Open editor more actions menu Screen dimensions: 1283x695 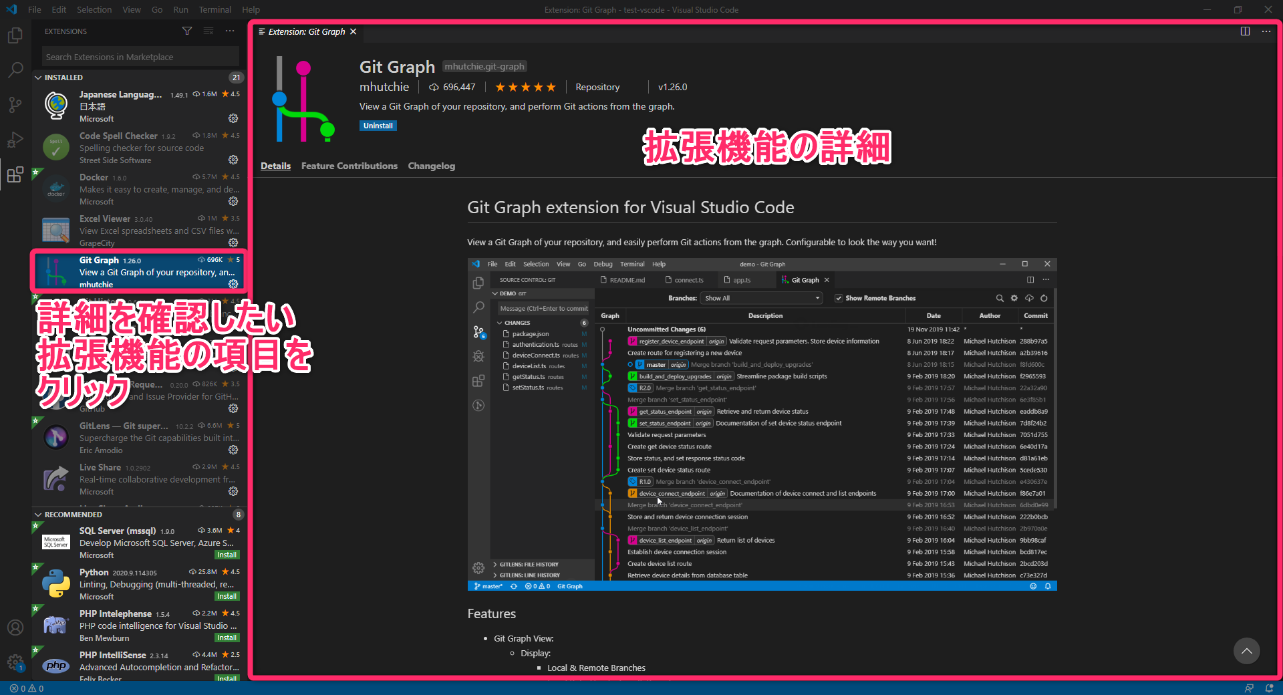tap(1266, 31)
